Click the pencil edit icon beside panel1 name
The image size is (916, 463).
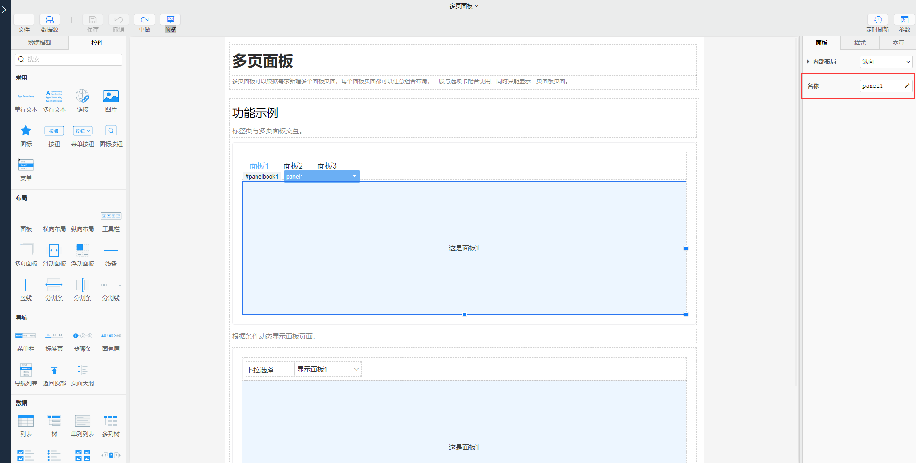point(906,86)
